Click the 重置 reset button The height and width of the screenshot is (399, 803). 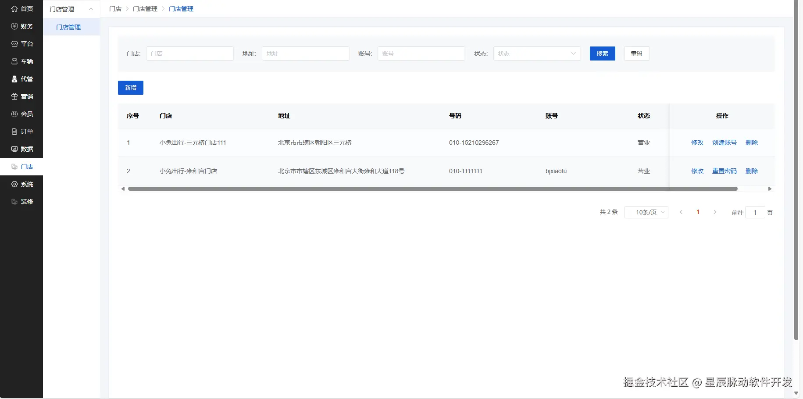[637, 53]
